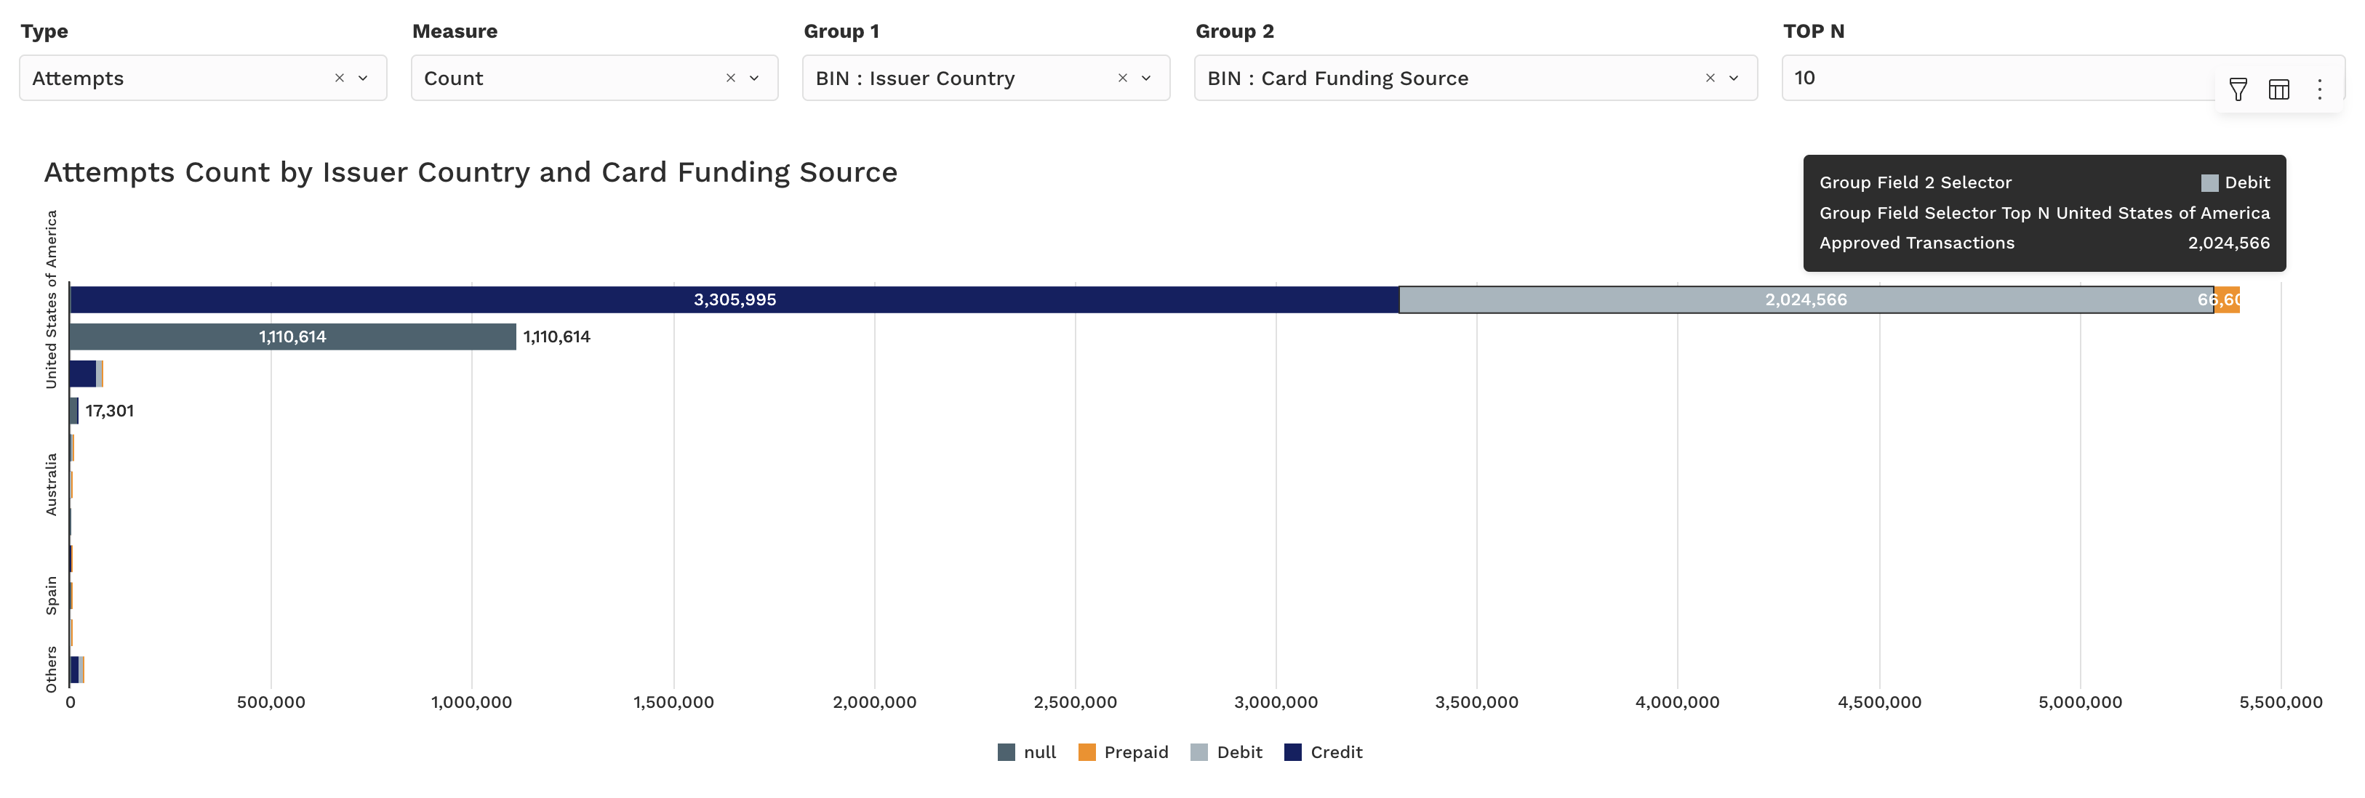
Task: Click the orange Prepaid segment on top bar
Action: 2228,300
